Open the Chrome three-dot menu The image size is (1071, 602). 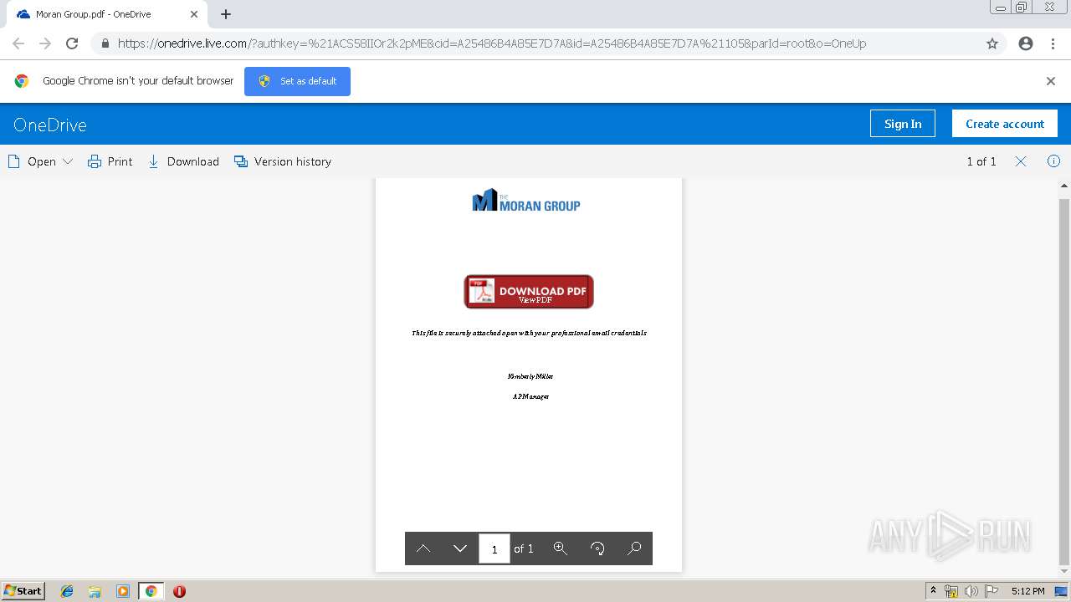[1053, 43]
